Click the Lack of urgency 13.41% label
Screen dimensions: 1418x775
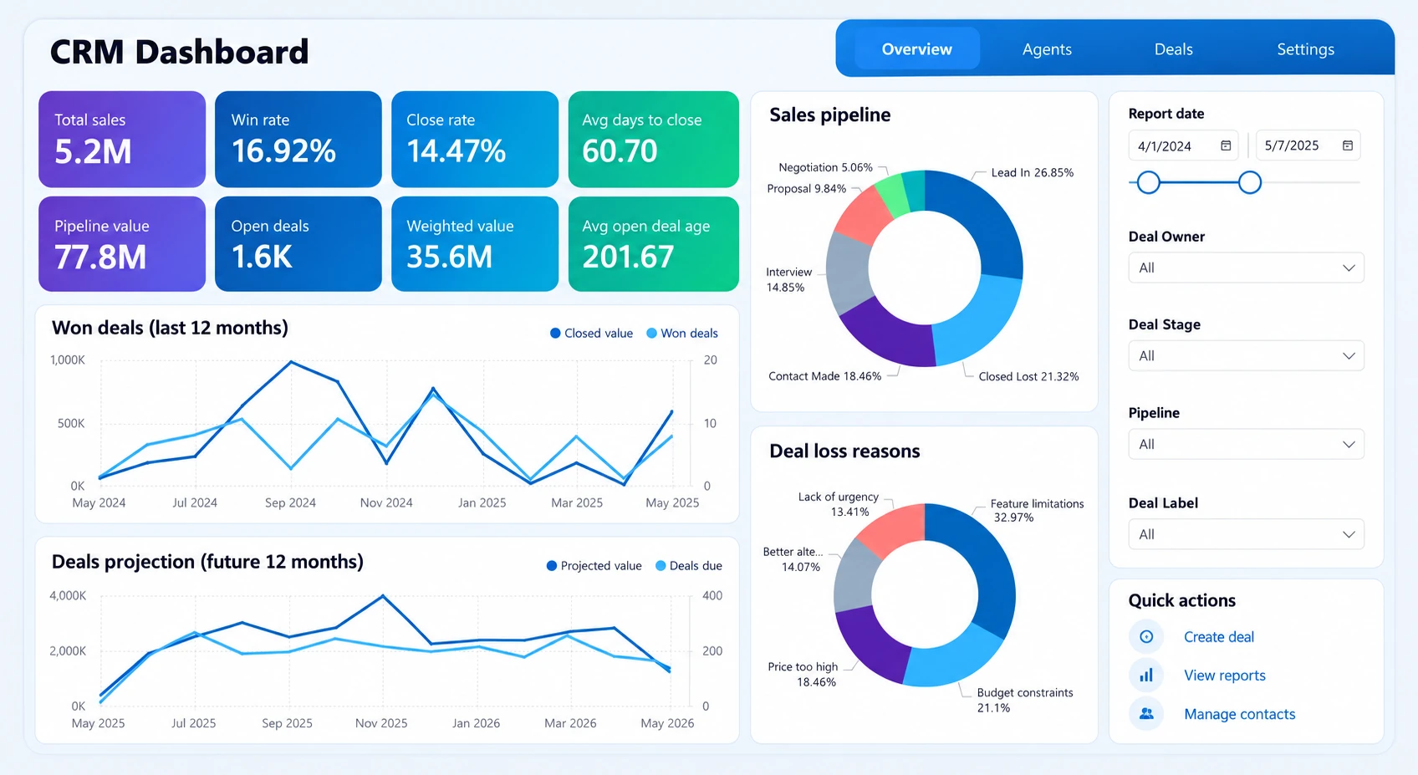(x=838, y=504)
